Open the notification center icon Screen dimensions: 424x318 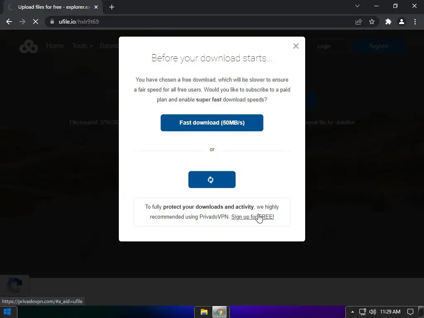410,312
